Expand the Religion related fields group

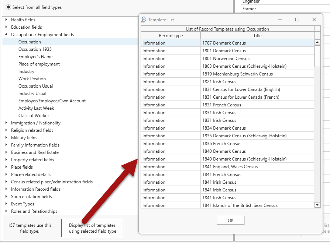coord(6,130)
